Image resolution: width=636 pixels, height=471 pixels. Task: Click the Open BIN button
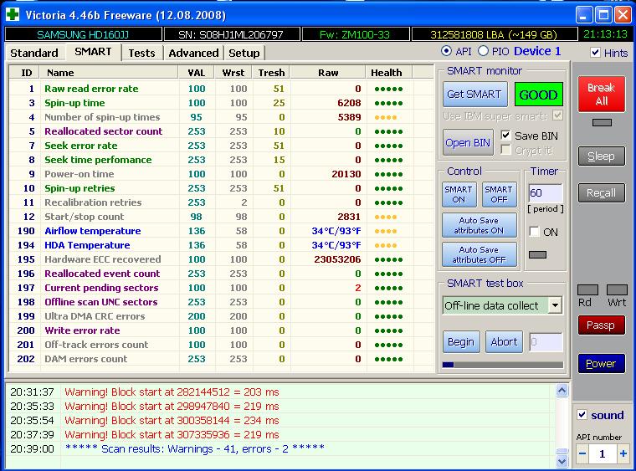coord(468,142)
